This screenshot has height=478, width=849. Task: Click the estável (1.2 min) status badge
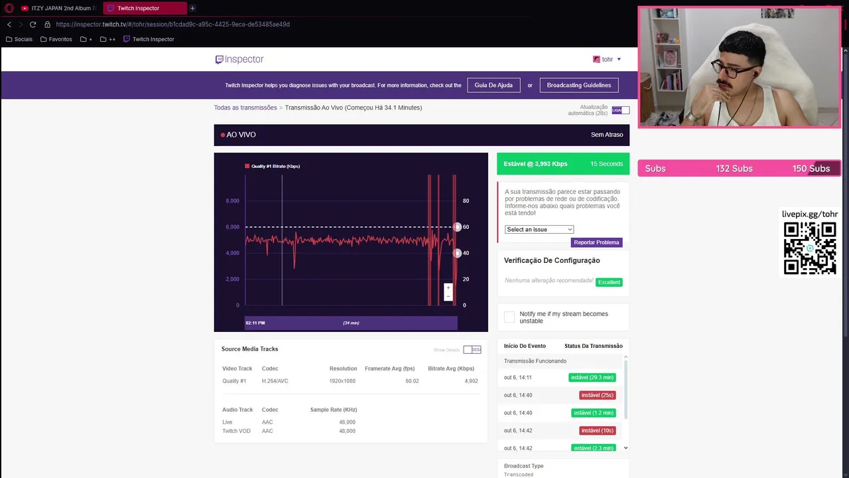pyautogui.click(x=594, y=413)
